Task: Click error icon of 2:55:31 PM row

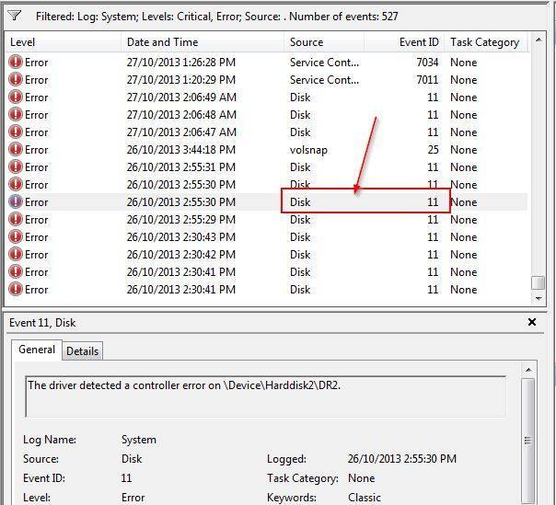Action: [x=16, y=166]
